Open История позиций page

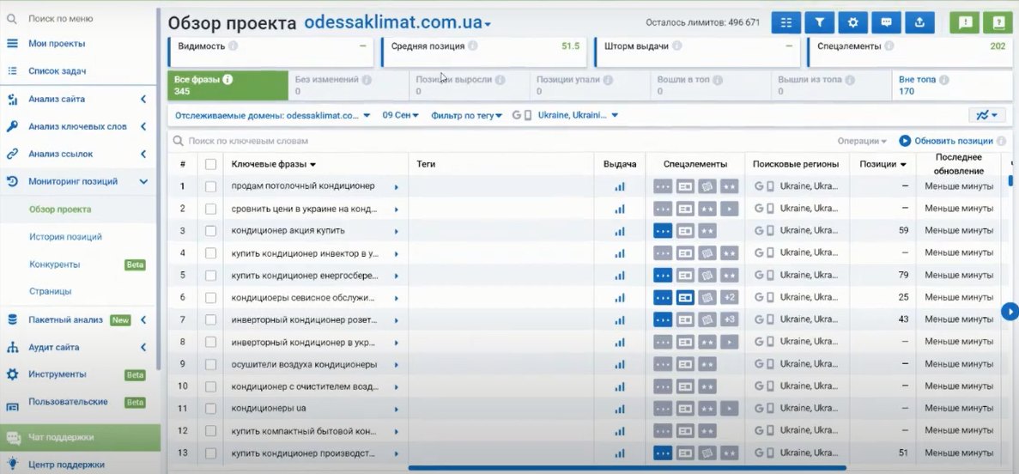coord(65,237)
